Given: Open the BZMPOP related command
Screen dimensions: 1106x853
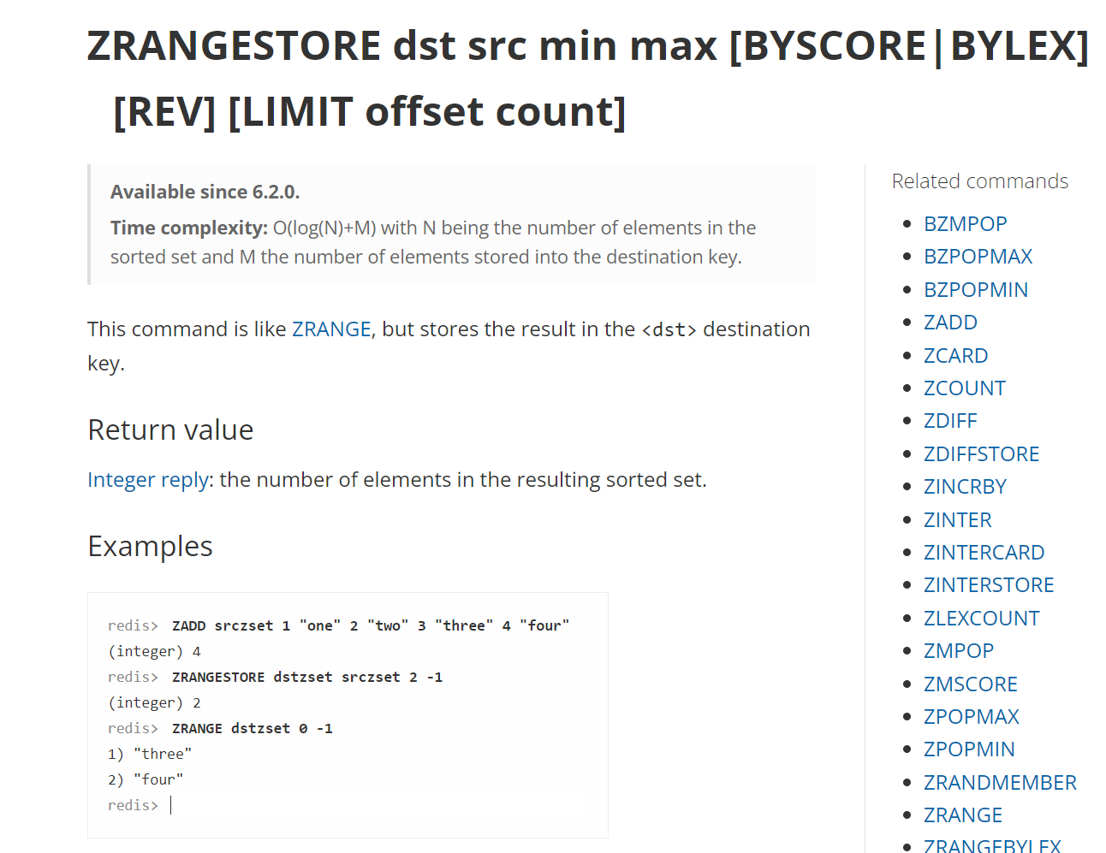Looking at the screenshot, I should tap(966, 223).
